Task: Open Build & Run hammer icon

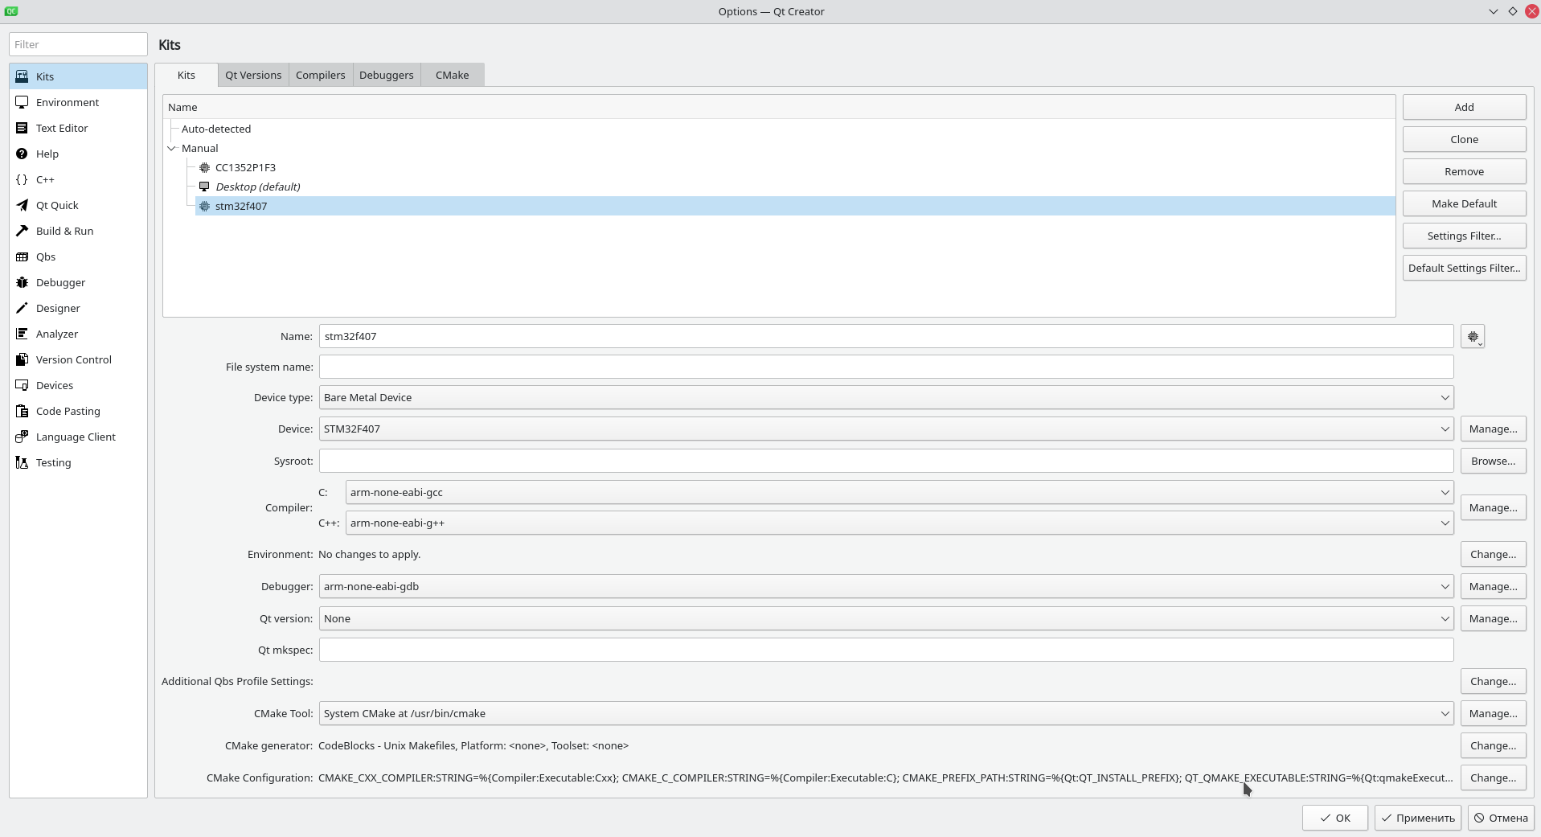Action: (x=22, y=231)
